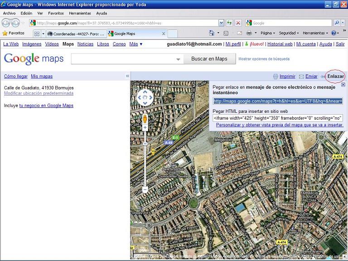
Task: Open the Mis mapas link
Action: coord(42,76)
